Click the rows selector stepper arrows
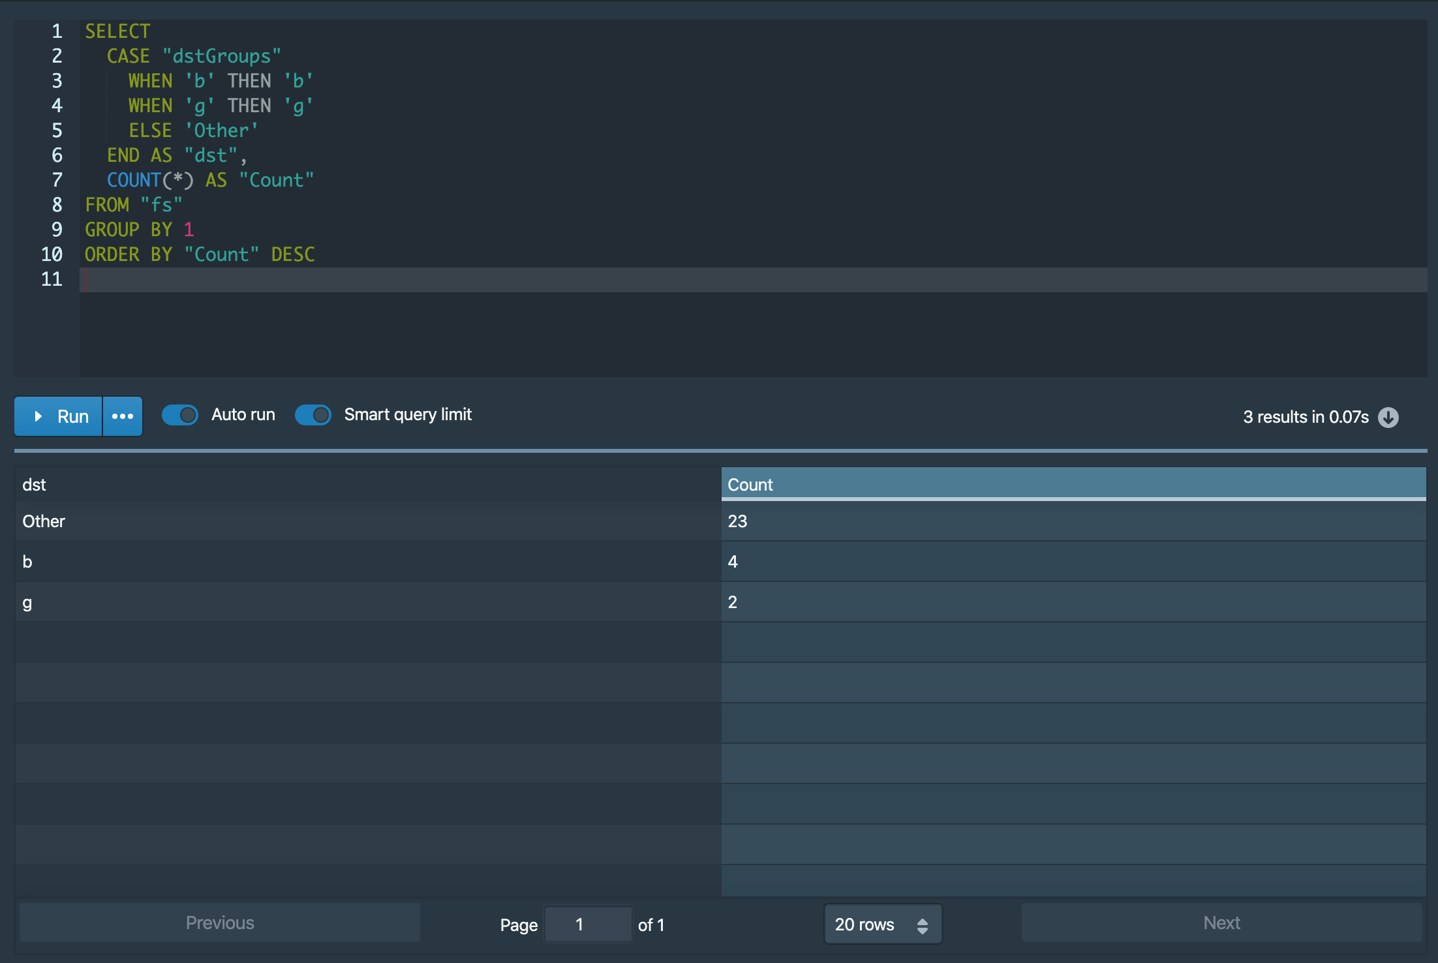Image resolution: width=1438 pixels, height=963 pixels. coord(923,925)
